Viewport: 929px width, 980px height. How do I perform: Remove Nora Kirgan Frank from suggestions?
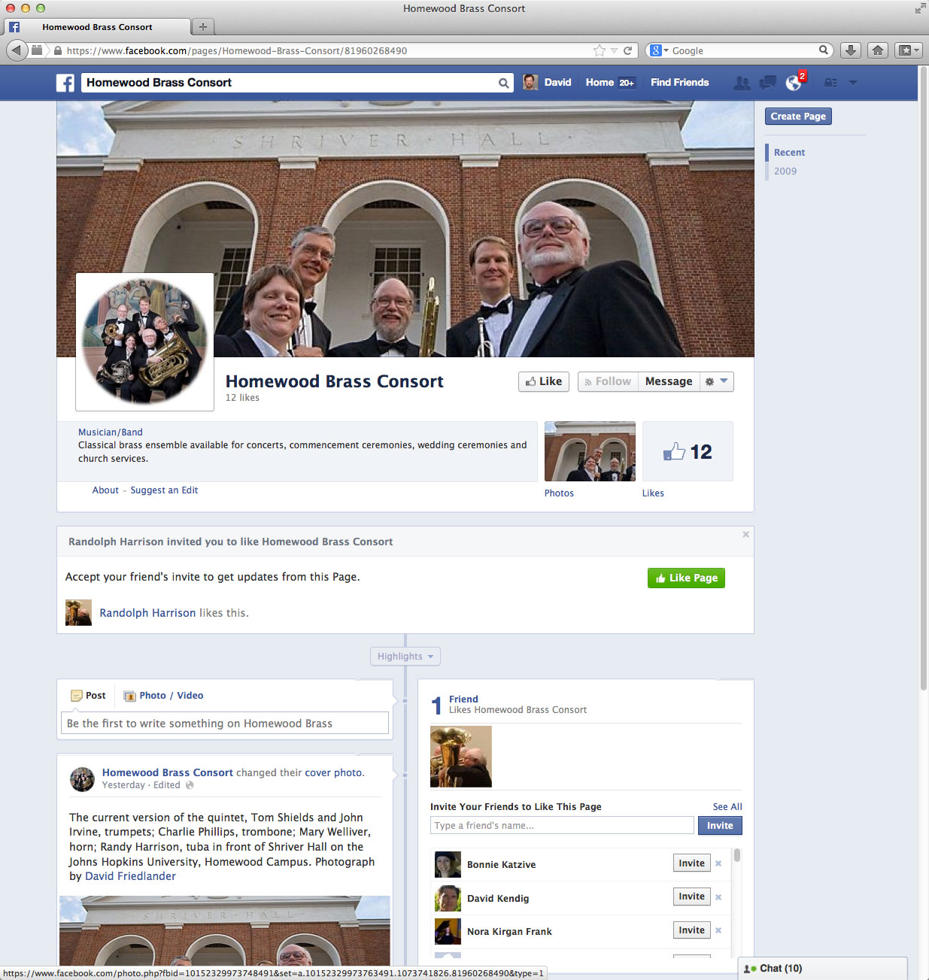tap(718, 930)
